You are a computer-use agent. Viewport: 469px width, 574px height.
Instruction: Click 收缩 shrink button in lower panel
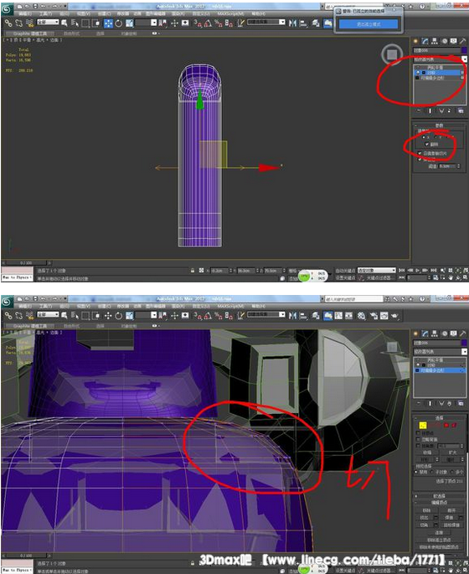click(427, 452)
